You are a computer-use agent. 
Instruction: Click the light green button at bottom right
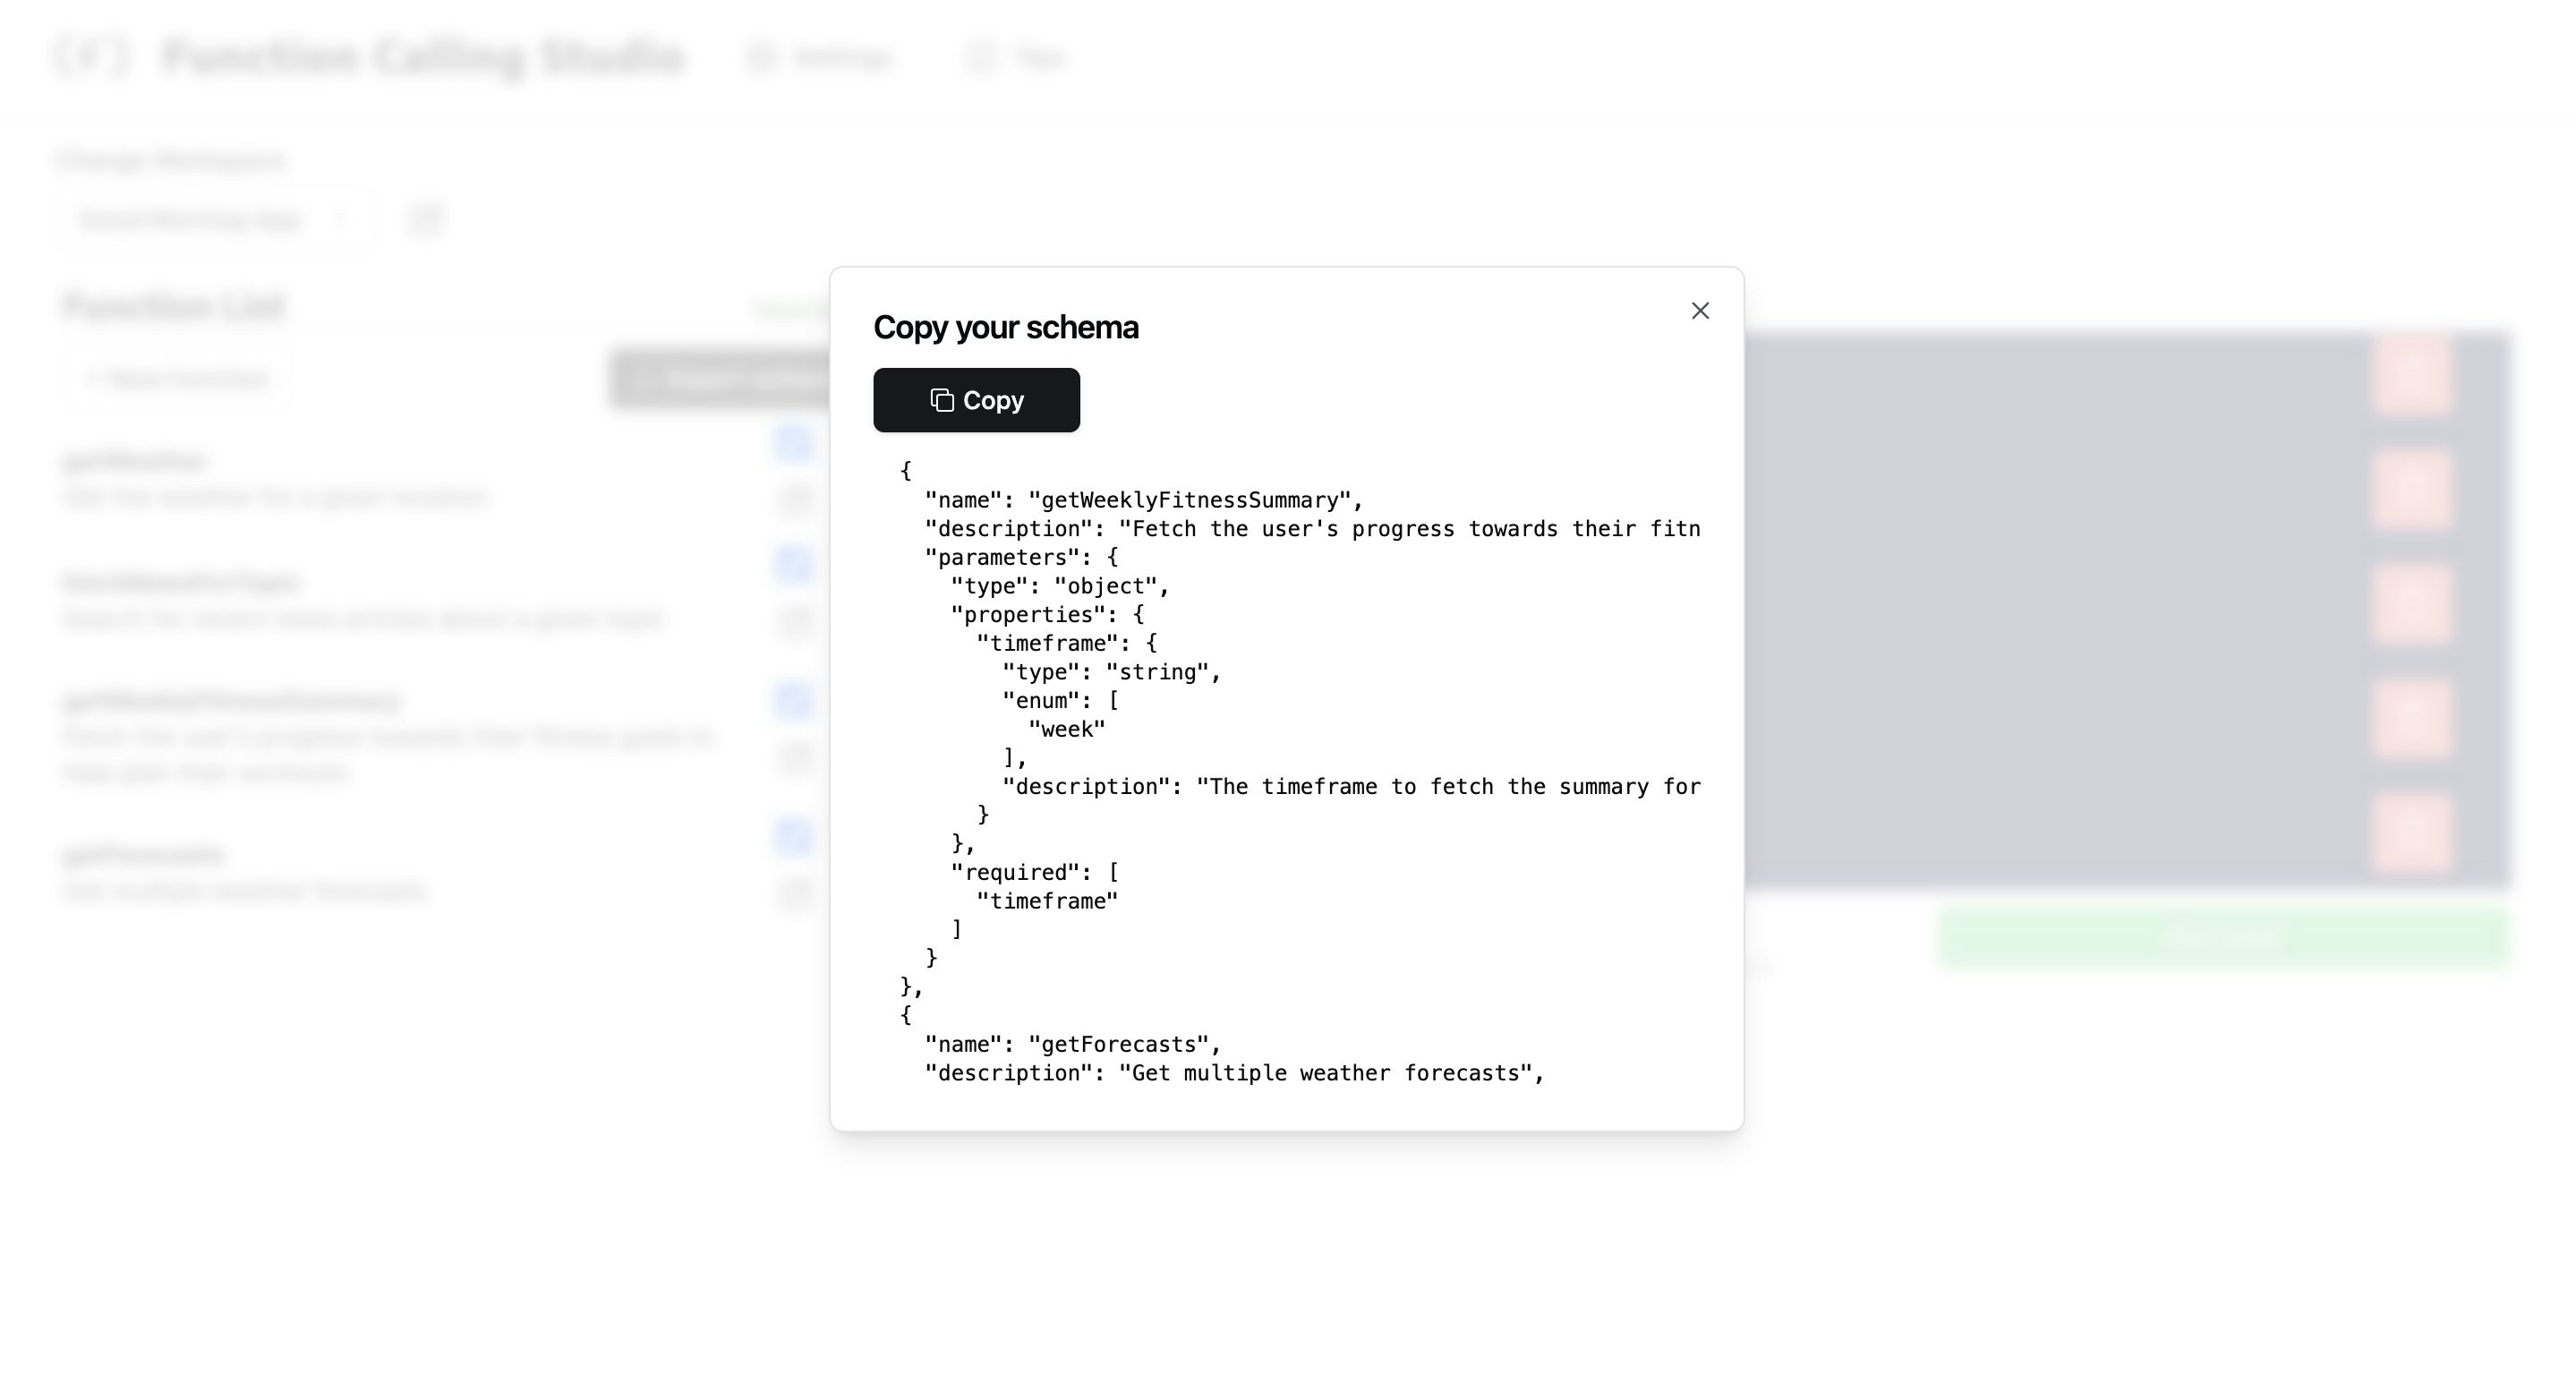click(2224, 937)
